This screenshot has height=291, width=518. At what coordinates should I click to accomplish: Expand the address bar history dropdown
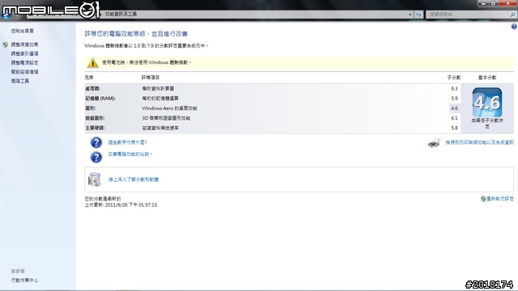coord(410,15)
